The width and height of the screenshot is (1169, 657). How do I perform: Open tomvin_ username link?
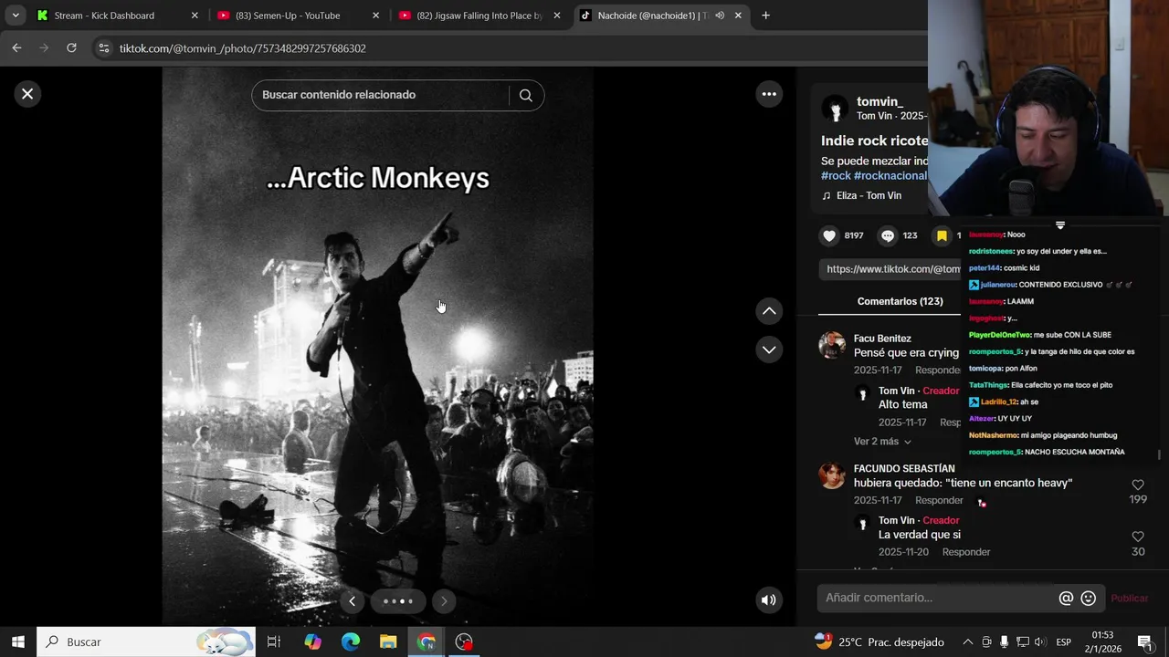coord(879,101)
